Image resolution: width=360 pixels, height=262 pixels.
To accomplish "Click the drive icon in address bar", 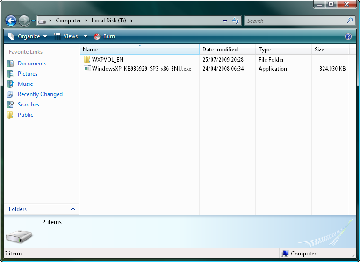I will tap(42, 21).
